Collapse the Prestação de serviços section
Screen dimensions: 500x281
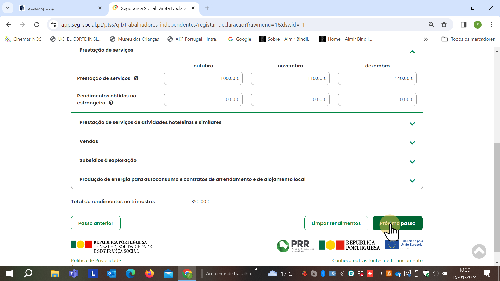(412, 52)
